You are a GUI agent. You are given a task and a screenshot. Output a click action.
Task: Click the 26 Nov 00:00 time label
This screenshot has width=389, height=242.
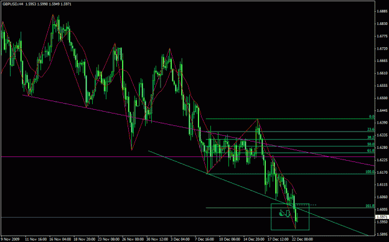click(x=133, y=240)
